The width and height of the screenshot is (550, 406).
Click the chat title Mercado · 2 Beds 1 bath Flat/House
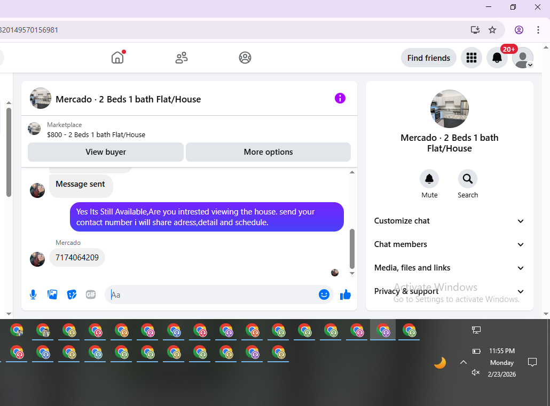pyautogui.click(x=128, y=99)
